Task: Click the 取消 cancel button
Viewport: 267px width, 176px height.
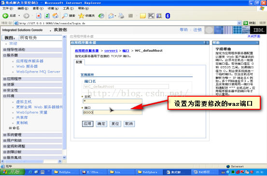Action: 129,124
